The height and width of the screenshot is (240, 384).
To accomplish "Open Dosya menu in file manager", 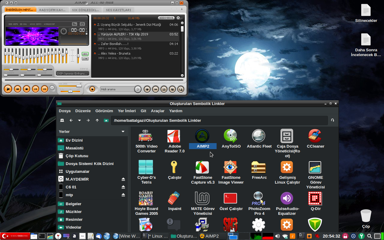I will pyautogui.click(x=64, y=111).
